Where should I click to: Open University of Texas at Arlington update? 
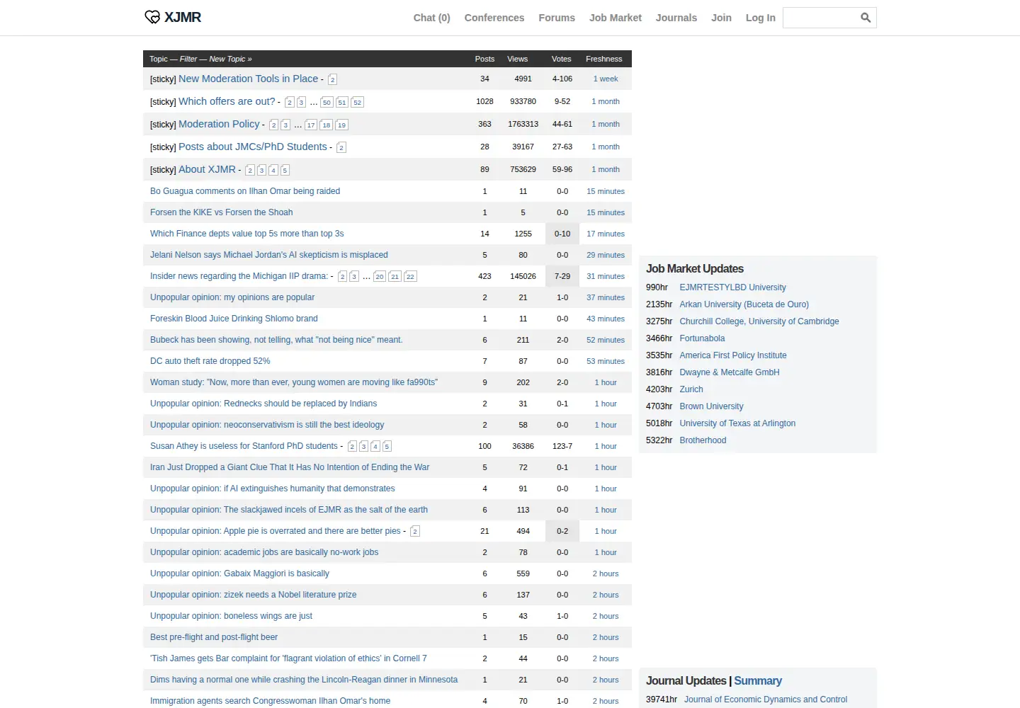pyautogui.click(x=737, y=423)
